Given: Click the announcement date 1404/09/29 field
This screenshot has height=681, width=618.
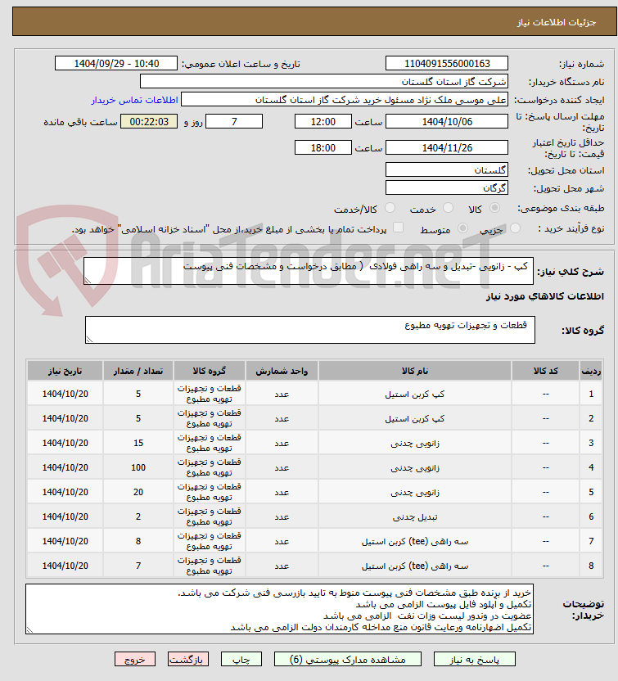Looking at the screenshot, I should pyautogui.click(x=116, y=63).
